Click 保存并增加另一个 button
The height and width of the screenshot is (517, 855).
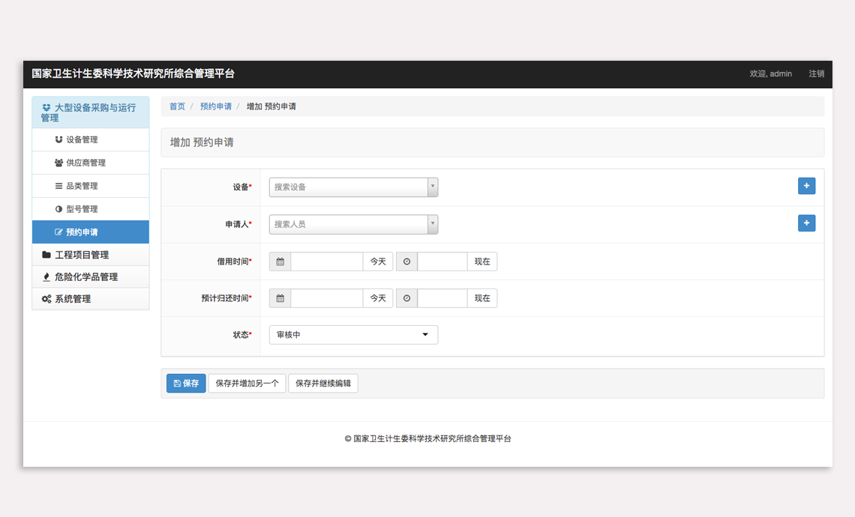point(247,383)
